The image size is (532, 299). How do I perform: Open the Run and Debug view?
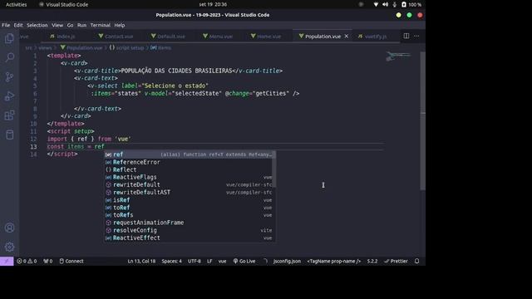coord(9,96)
